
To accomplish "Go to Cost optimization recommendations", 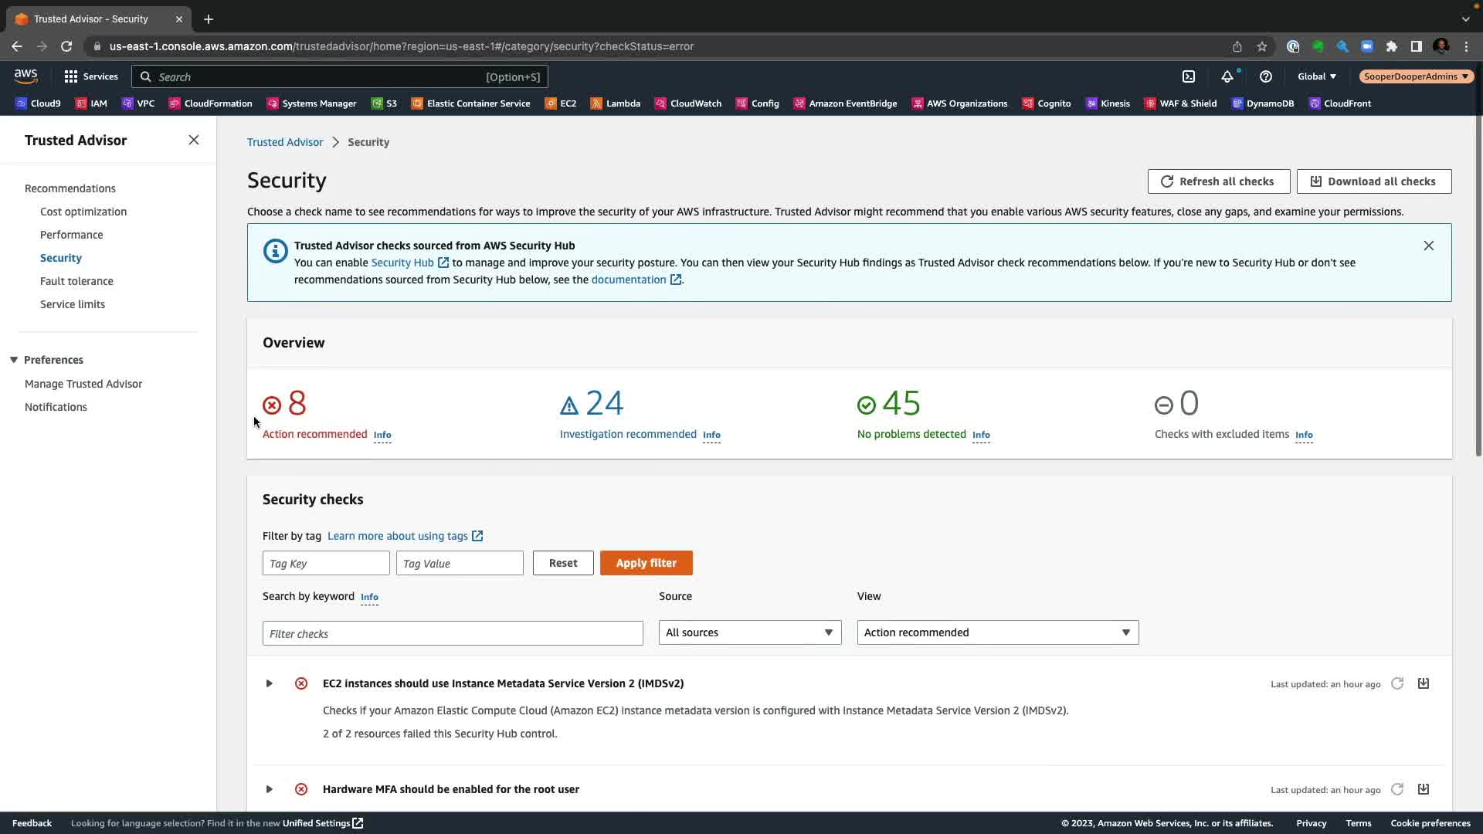I will pyautogui.click(x=83, y=212).
